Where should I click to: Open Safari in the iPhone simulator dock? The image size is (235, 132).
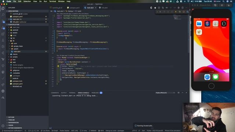click(207, 77)
